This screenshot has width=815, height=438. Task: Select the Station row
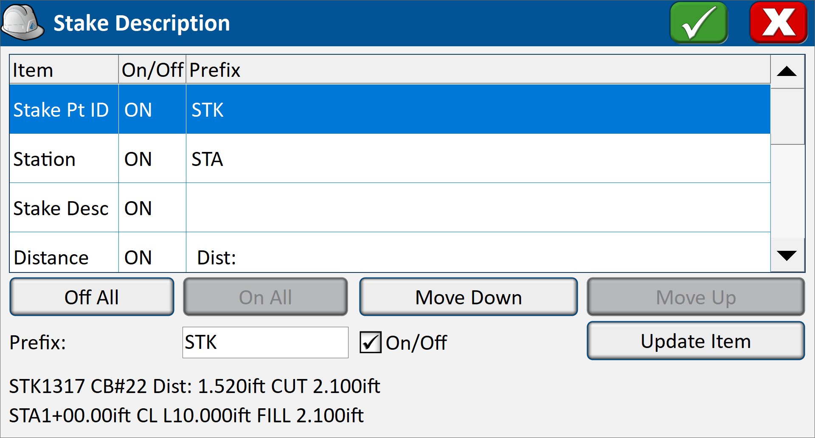pyautogui.click(x=390, y=159)
